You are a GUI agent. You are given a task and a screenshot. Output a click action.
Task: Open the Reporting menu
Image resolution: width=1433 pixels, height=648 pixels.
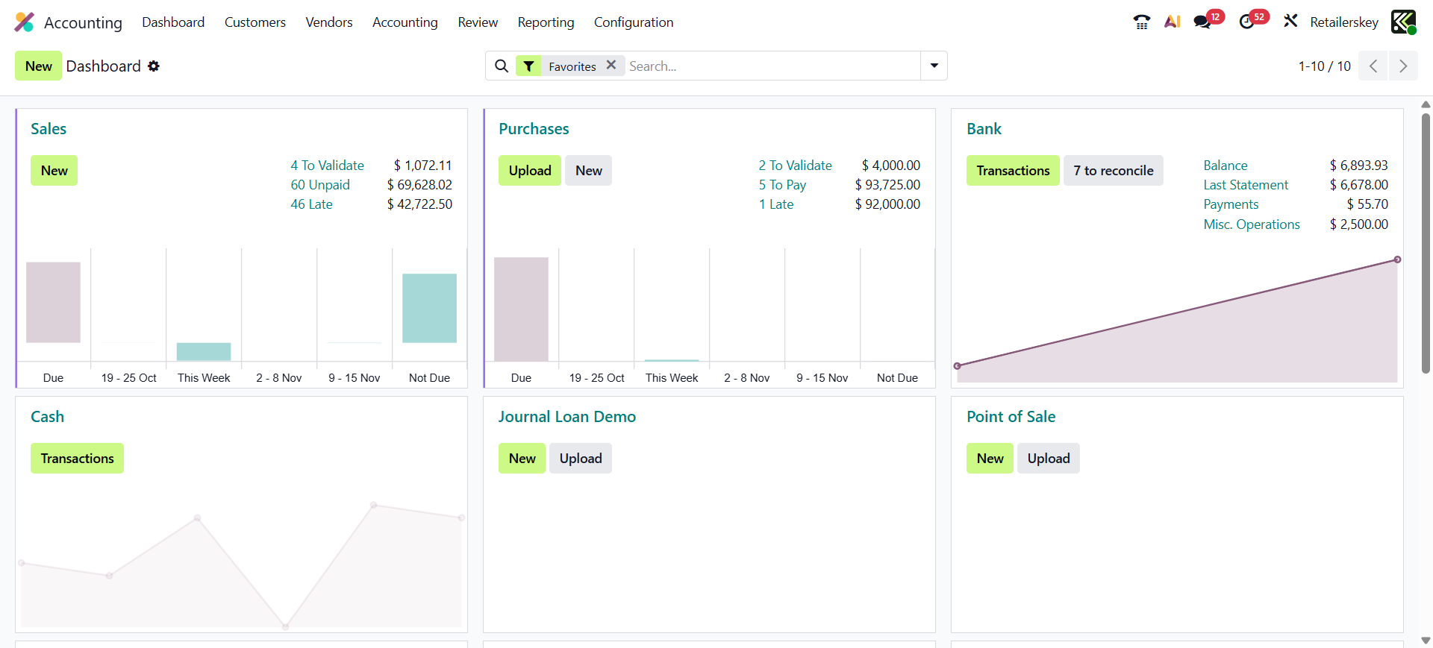(546, 22)
